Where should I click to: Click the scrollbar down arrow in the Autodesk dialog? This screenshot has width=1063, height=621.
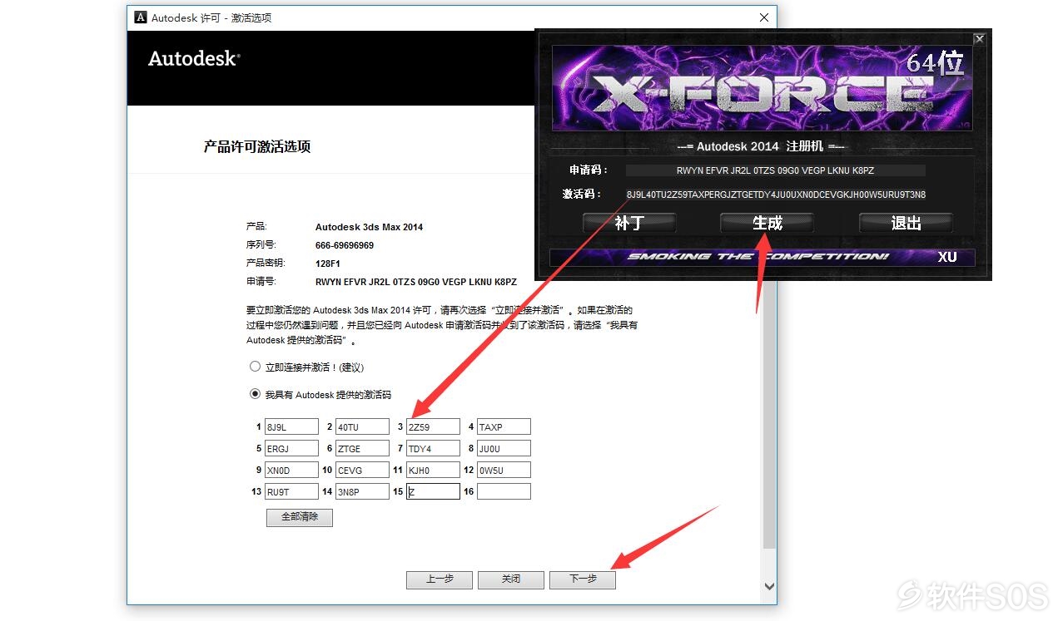pos(770,587)
